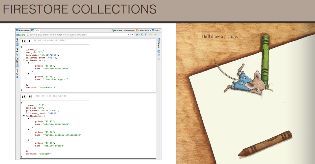Click the price value "$4.57"
315x164 pixels.
pos(49,143)
